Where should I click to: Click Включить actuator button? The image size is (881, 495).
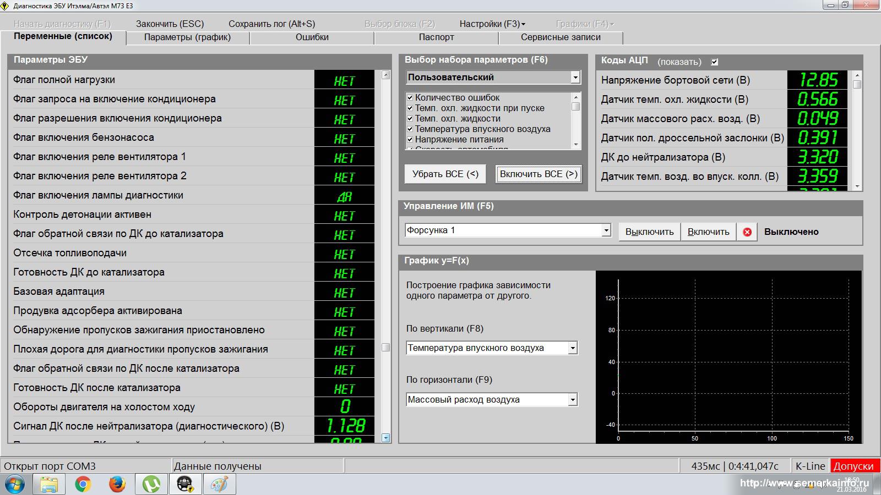point(709,232)
